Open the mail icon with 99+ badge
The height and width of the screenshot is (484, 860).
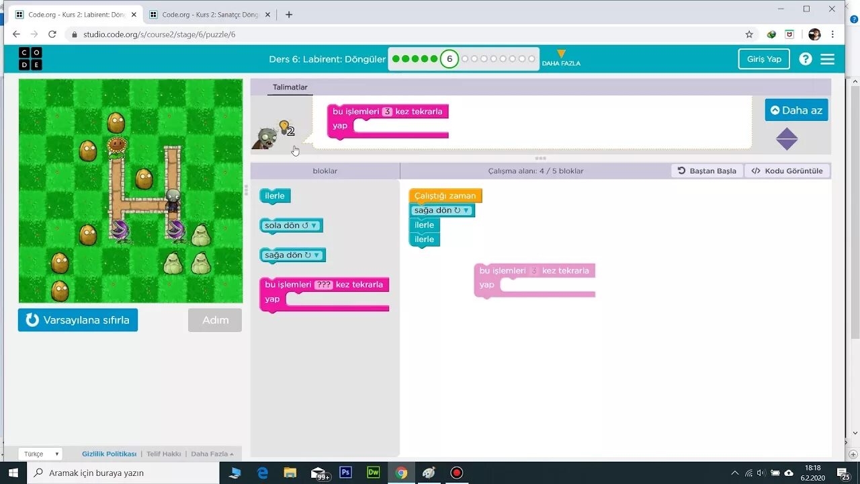320,473
